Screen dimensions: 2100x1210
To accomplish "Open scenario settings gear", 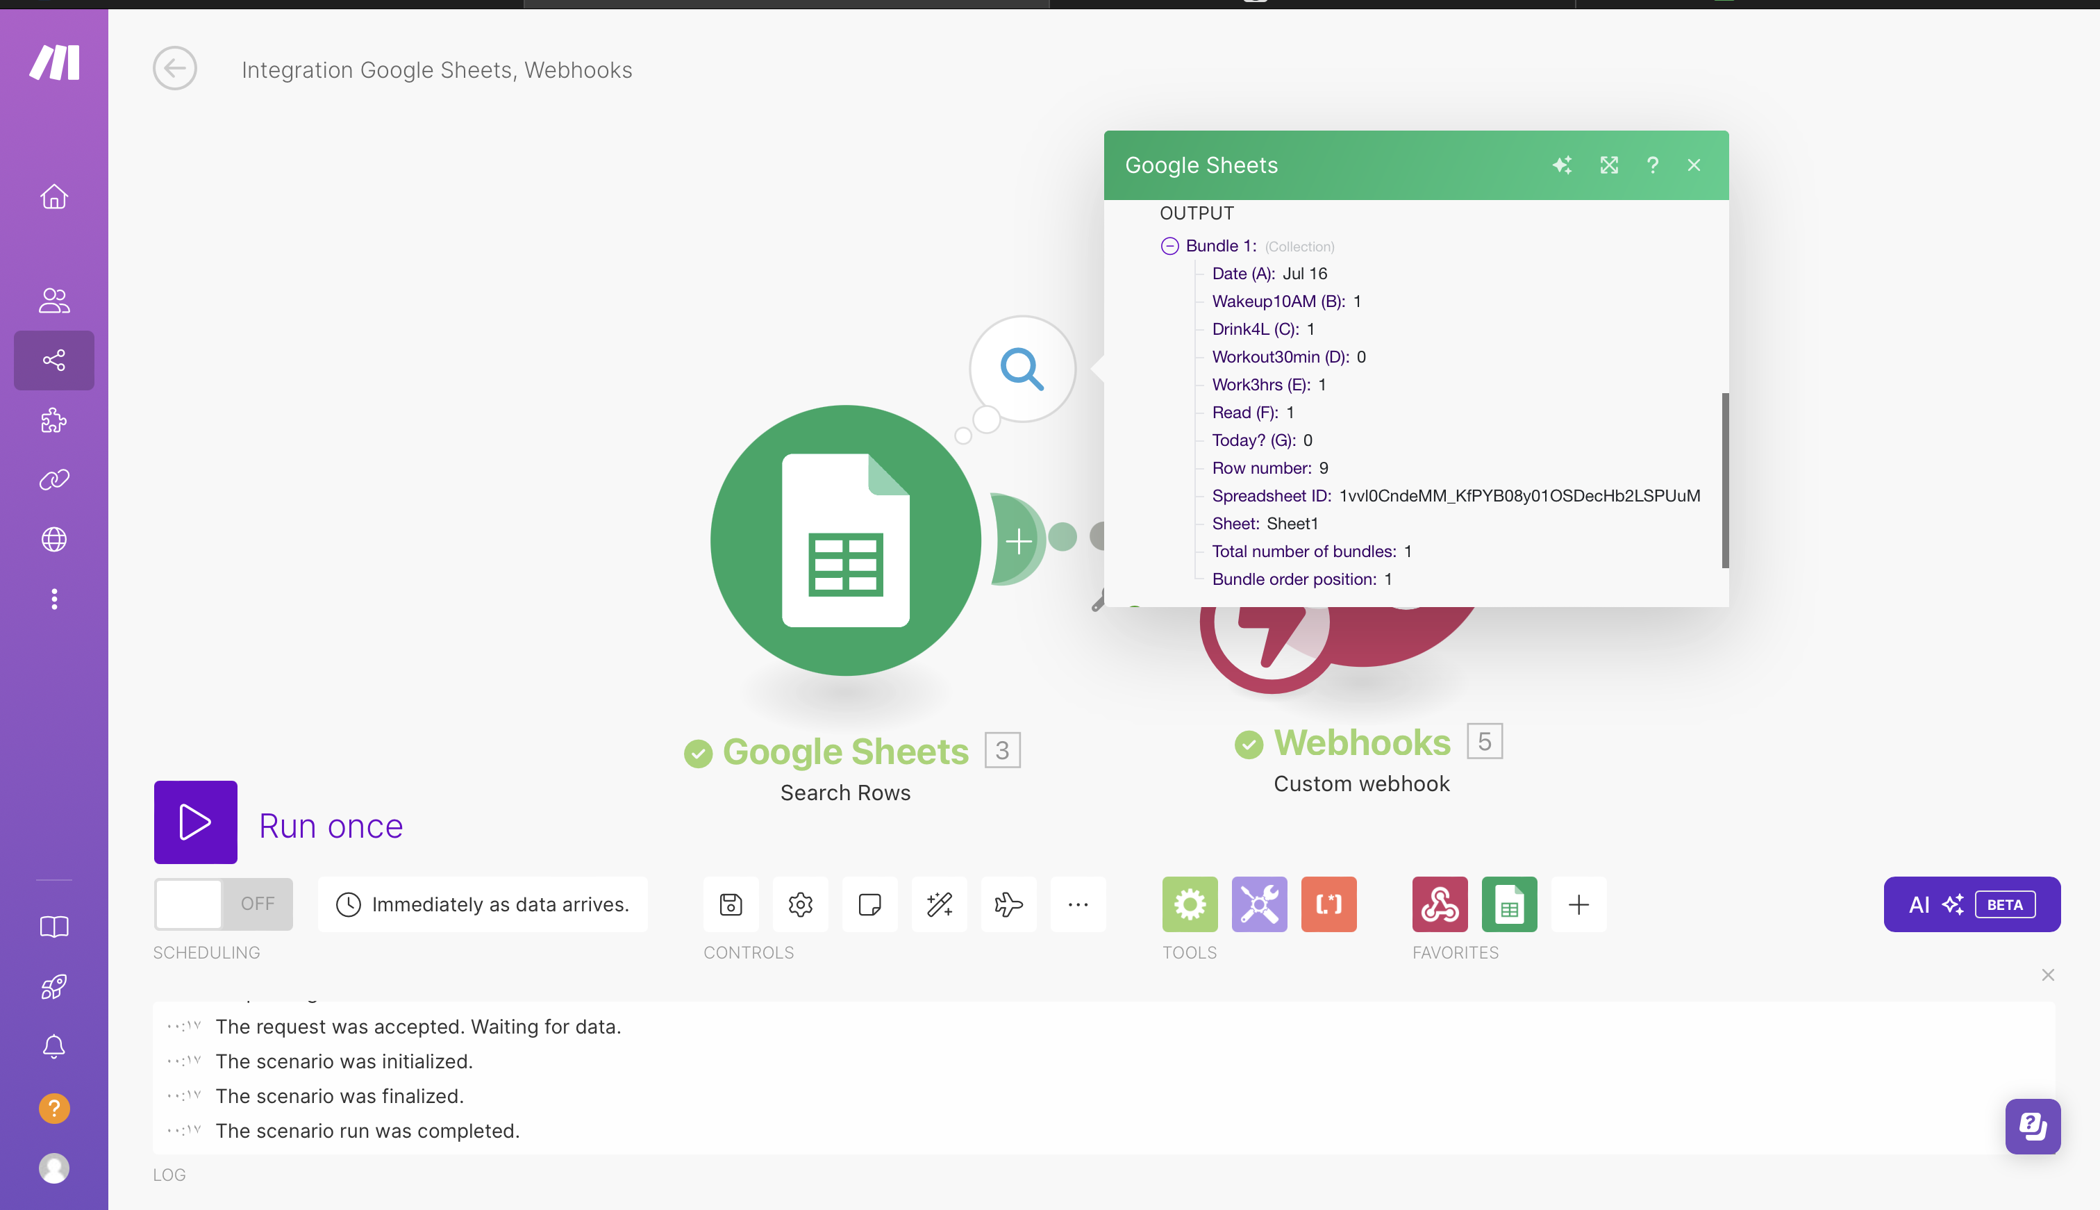I will tap(800, 904).
